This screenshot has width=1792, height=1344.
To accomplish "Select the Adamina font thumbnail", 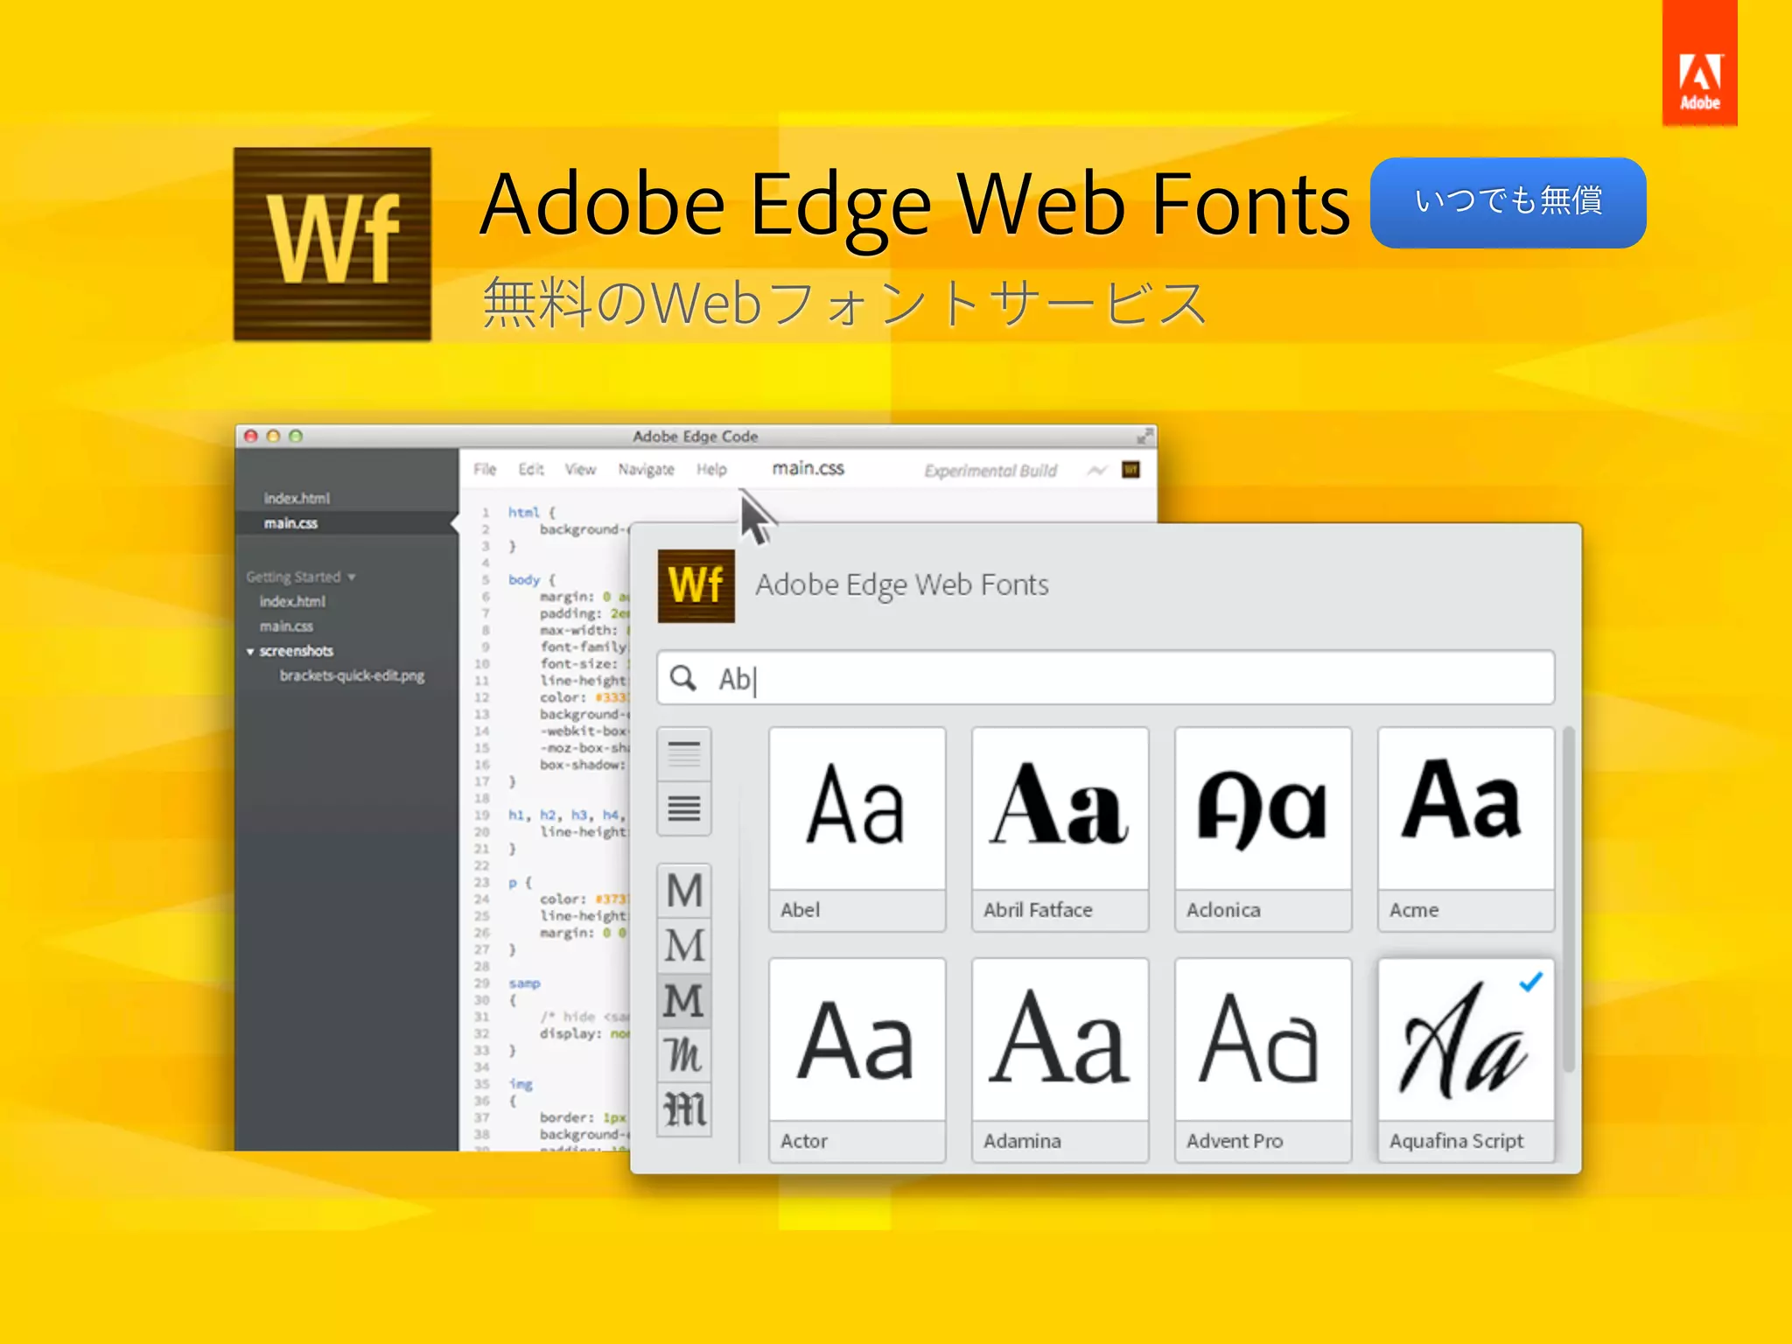I will (x=1060, y=1060).
